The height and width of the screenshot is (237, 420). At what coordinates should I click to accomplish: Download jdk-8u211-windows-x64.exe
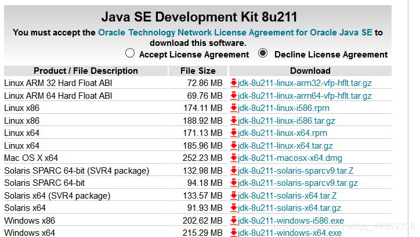point(289,232)
